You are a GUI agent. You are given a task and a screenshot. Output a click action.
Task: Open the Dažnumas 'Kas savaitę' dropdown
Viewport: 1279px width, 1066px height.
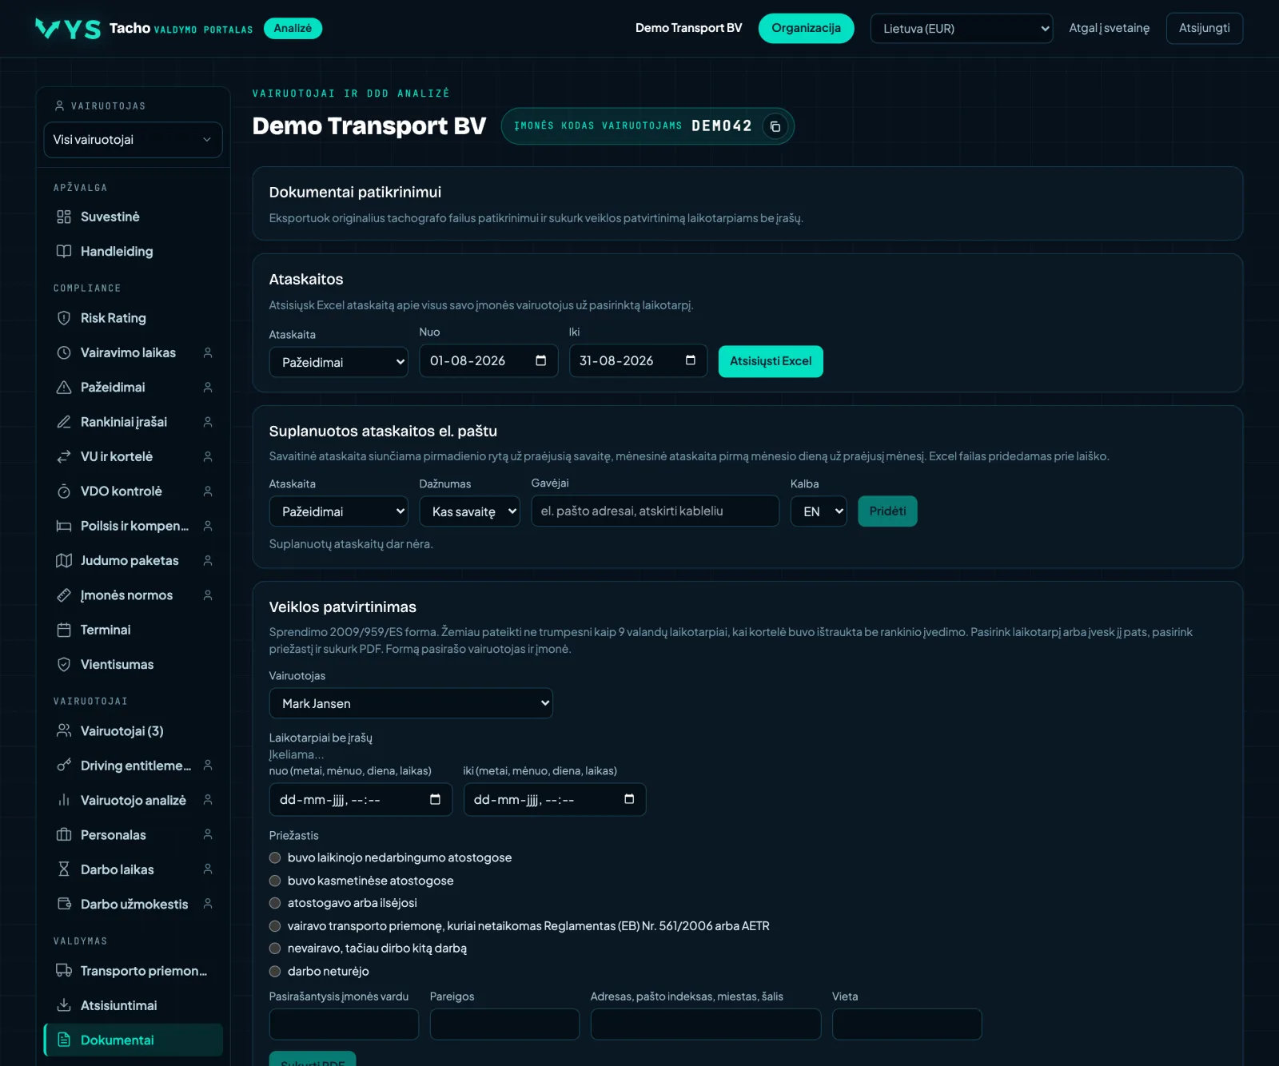470,511
